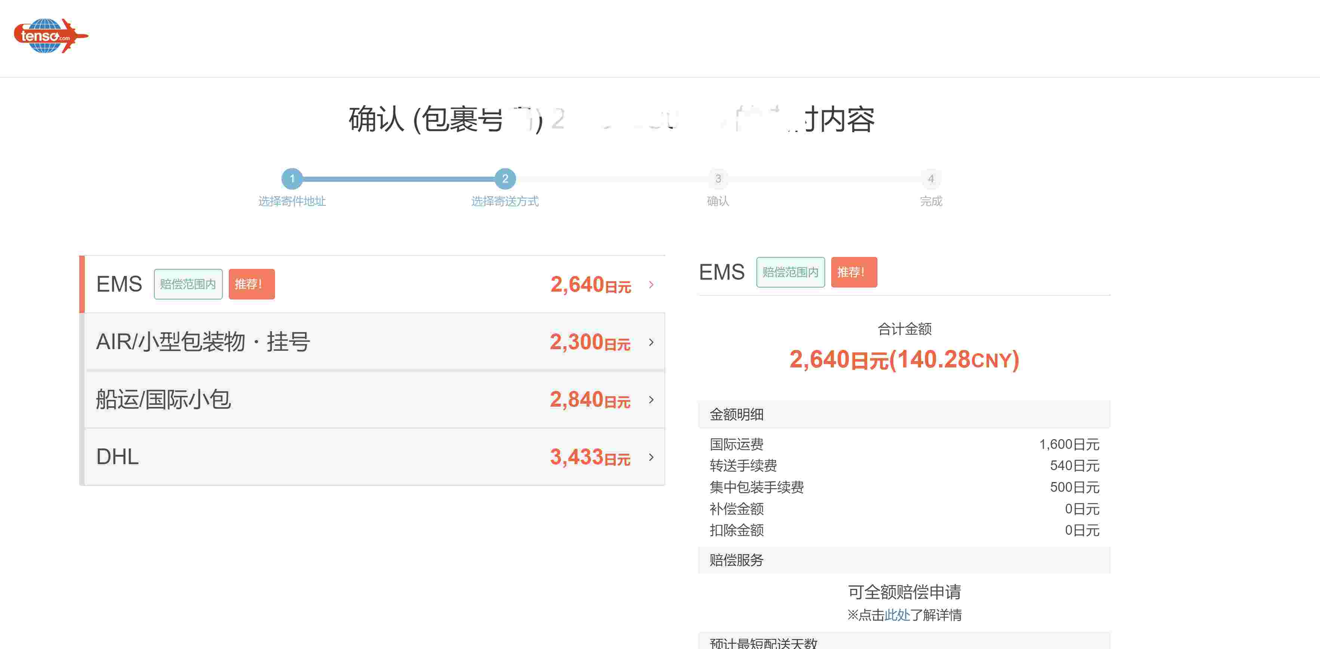Open the 2,300日元 AIR row chevron

(651, 342)
